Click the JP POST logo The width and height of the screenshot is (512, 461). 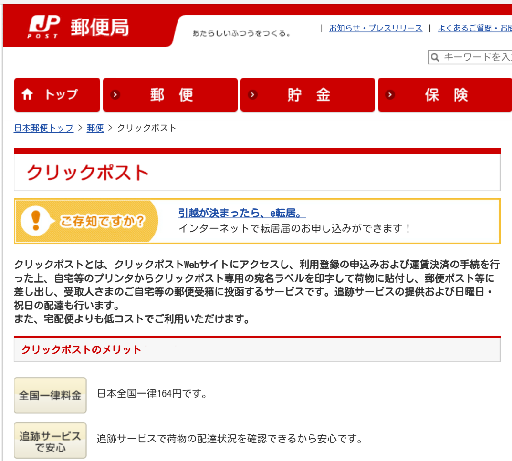[x=43, y=27]
